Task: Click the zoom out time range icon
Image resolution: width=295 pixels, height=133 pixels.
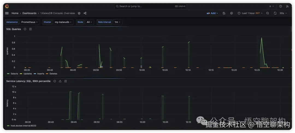Action: (267, 13)
